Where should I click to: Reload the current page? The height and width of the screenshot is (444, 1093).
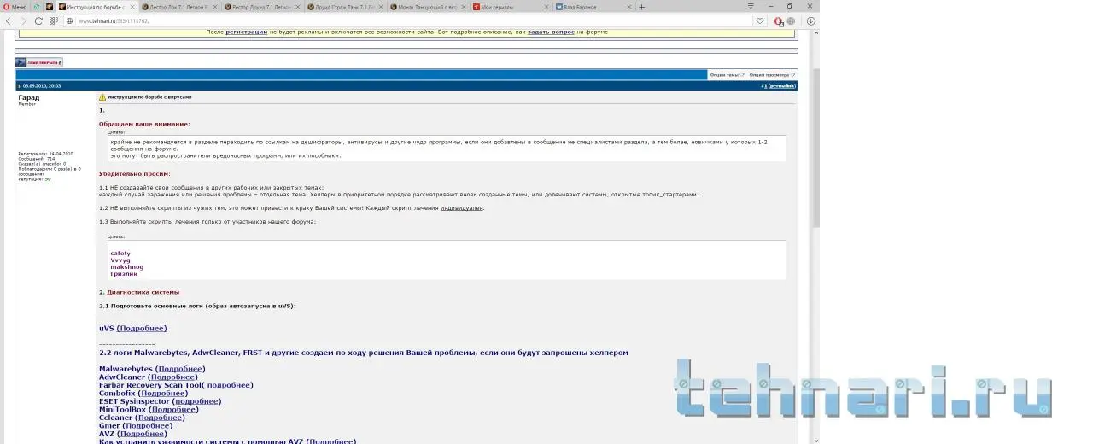(x=38, y=21)
